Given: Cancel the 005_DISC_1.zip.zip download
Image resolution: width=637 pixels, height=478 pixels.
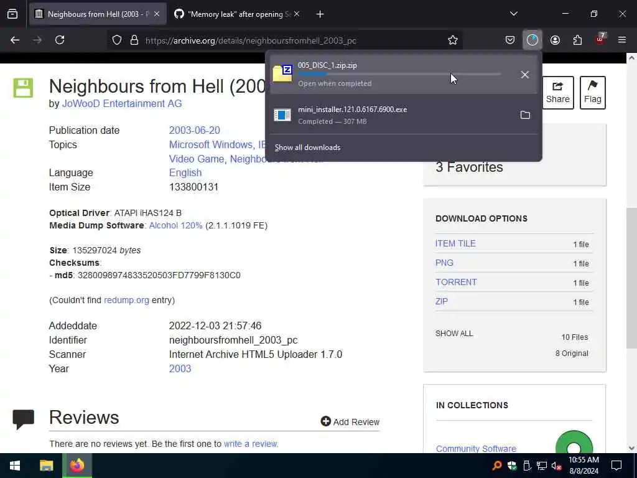Looking at the screenshot, I should pyautogui.click(x=525, y=75).
